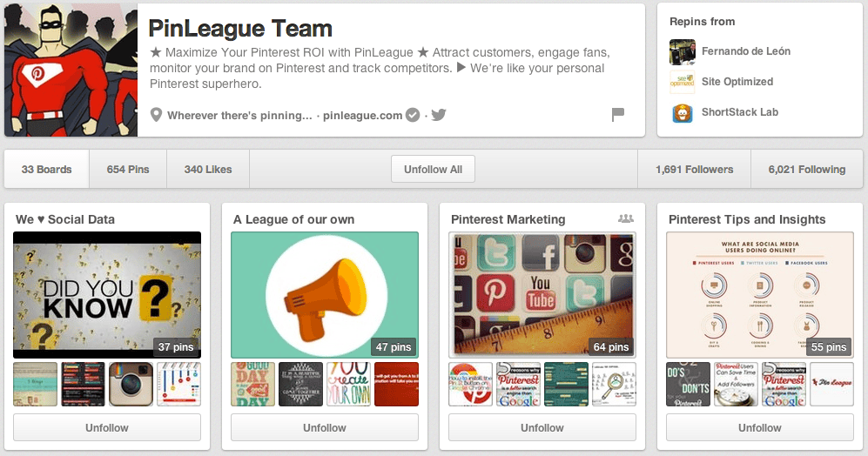The image size is (868, 456).
Task: Open the 340 Likes tab
Action: (208, 170)
